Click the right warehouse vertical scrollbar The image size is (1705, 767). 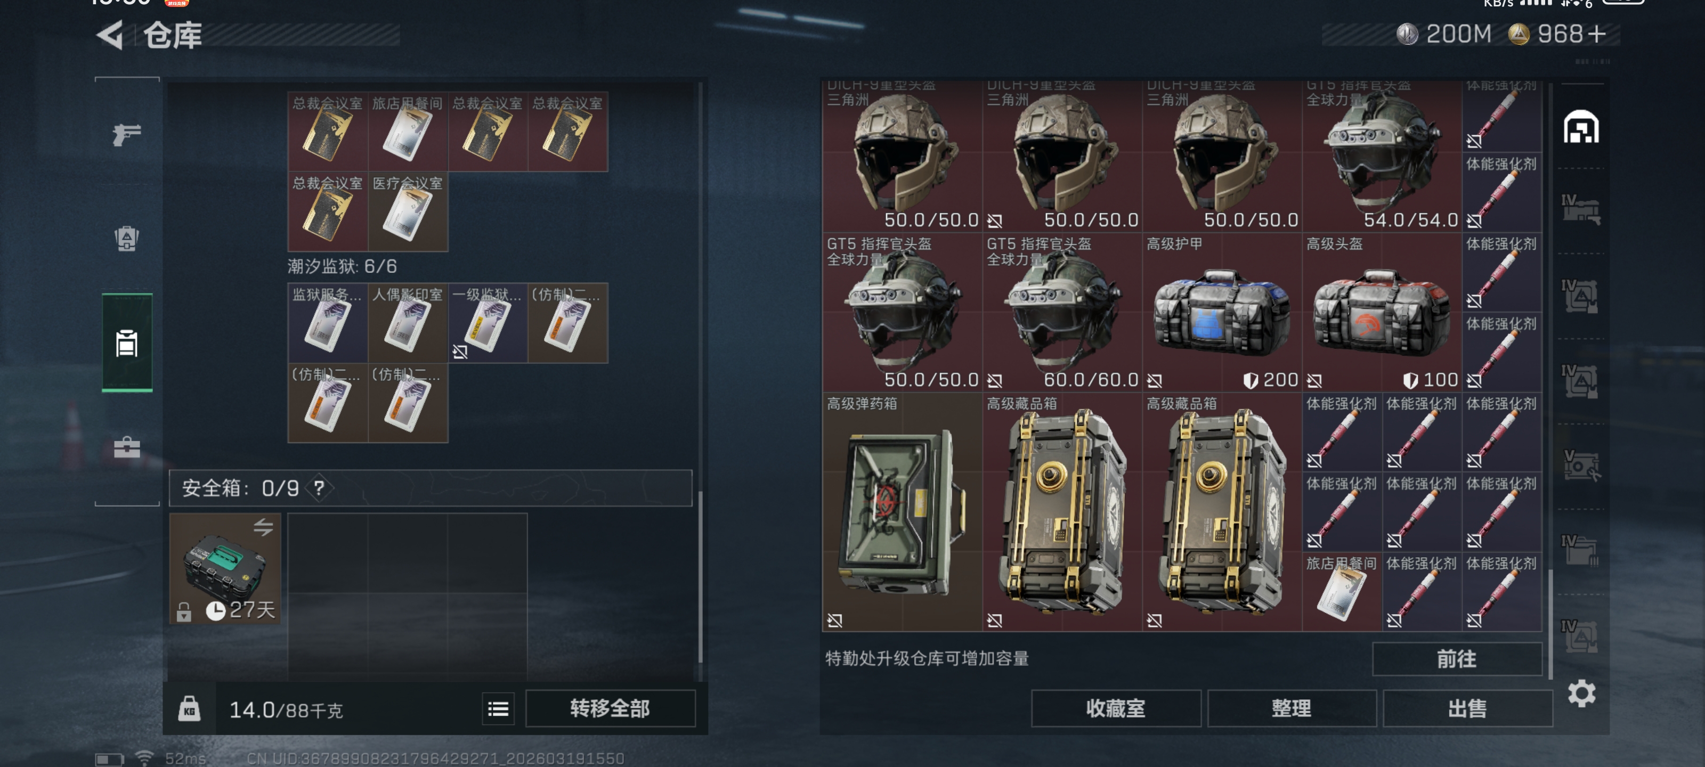(x=1549, y=622)
